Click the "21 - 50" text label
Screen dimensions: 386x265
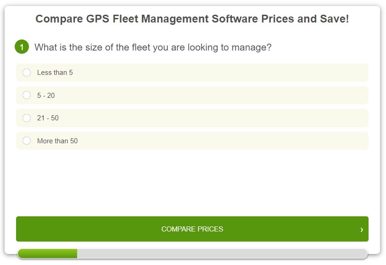click(x=48, y=118)
